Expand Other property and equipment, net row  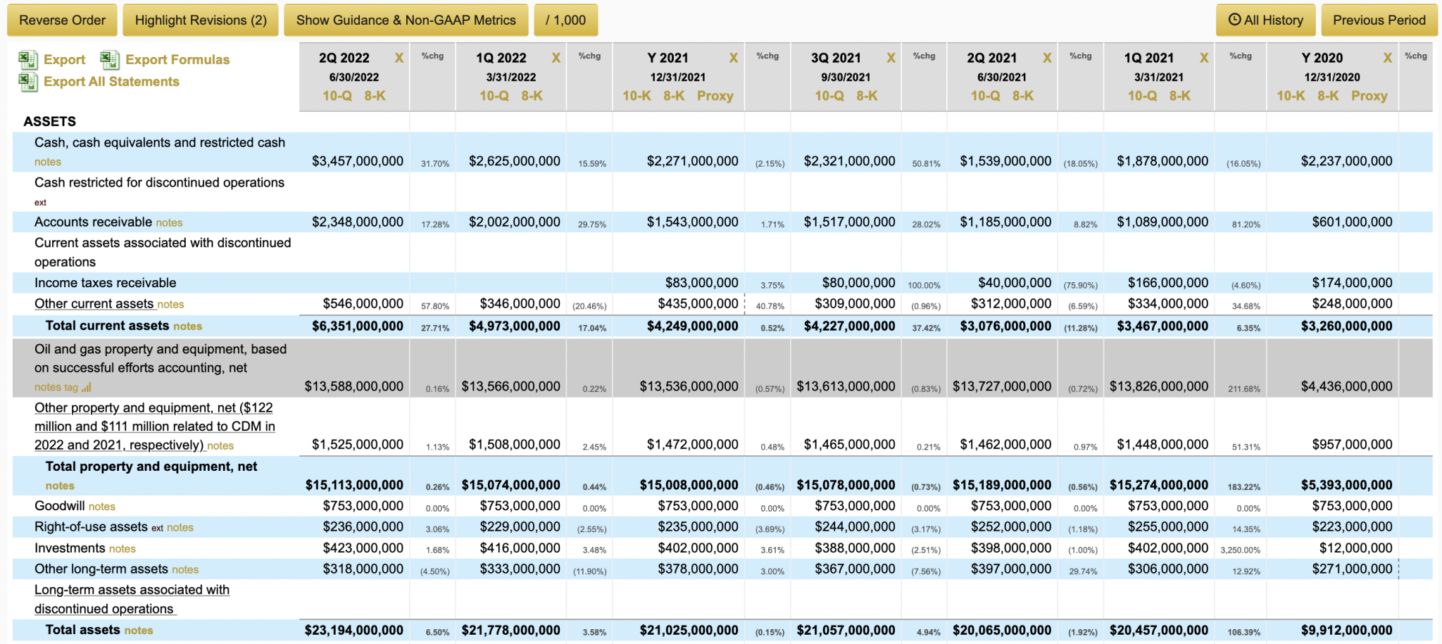pyautogui.click(x=154, y=426)
